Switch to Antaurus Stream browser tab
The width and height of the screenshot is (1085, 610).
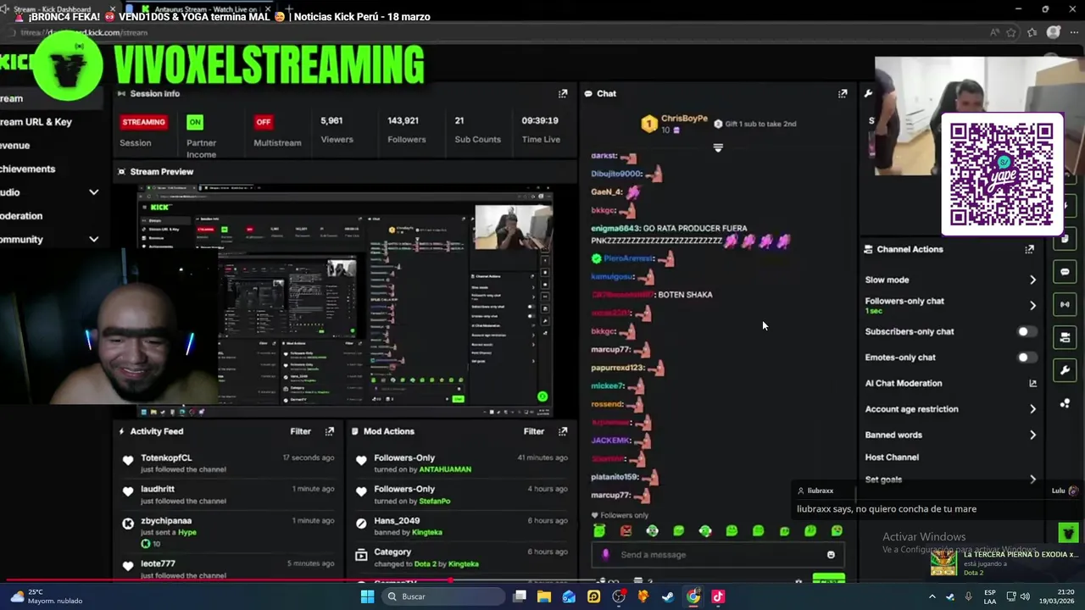[x=198, y=9]
